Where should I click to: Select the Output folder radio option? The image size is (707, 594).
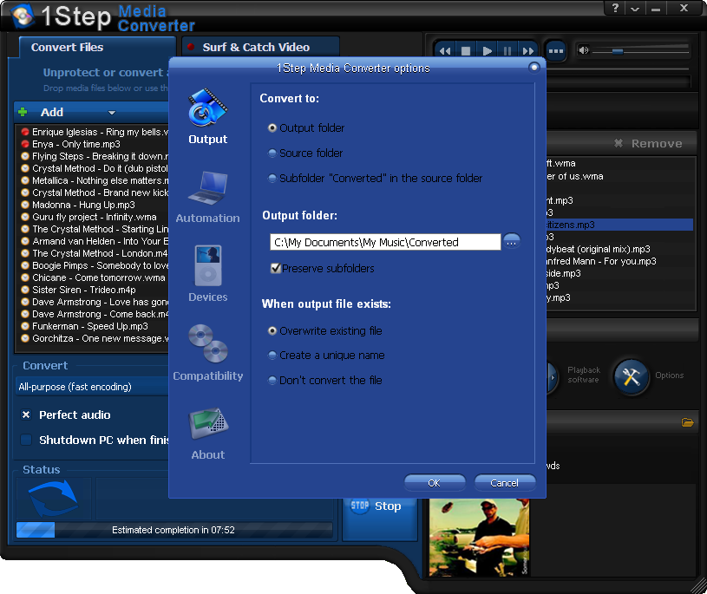pos(272,128)
